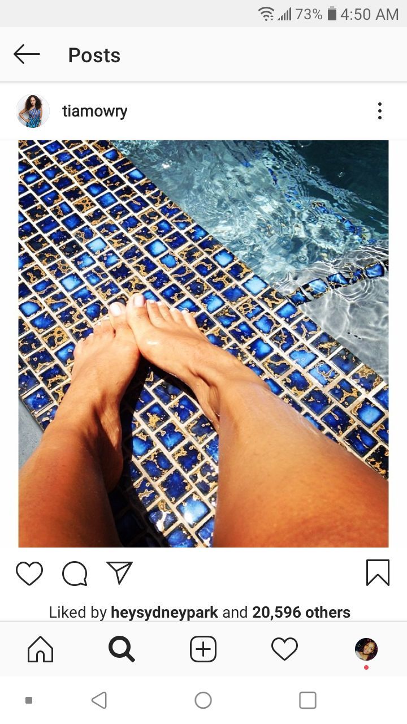Tap the back arrow next to Posts
Viewport: 407px width, 724px height.
tap(27, 55)
